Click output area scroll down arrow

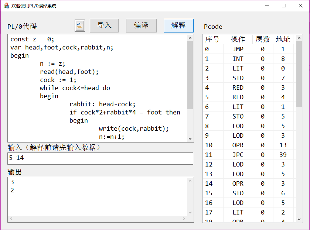(x=190, y=213)
